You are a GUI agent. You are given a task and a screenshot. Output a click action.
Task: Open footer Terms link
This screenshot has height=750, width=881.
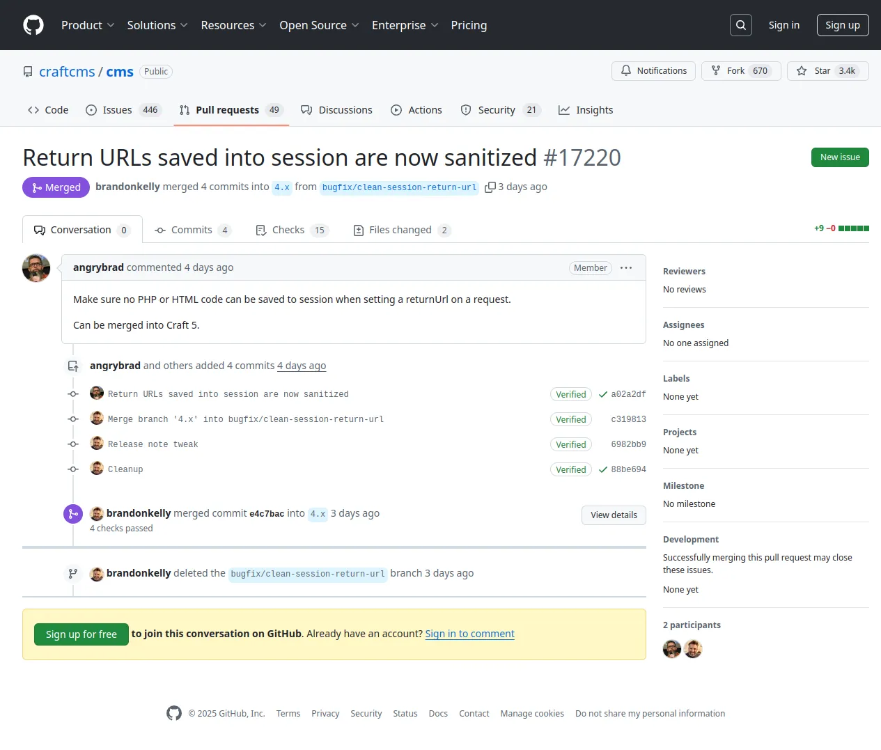click(288, 714)
